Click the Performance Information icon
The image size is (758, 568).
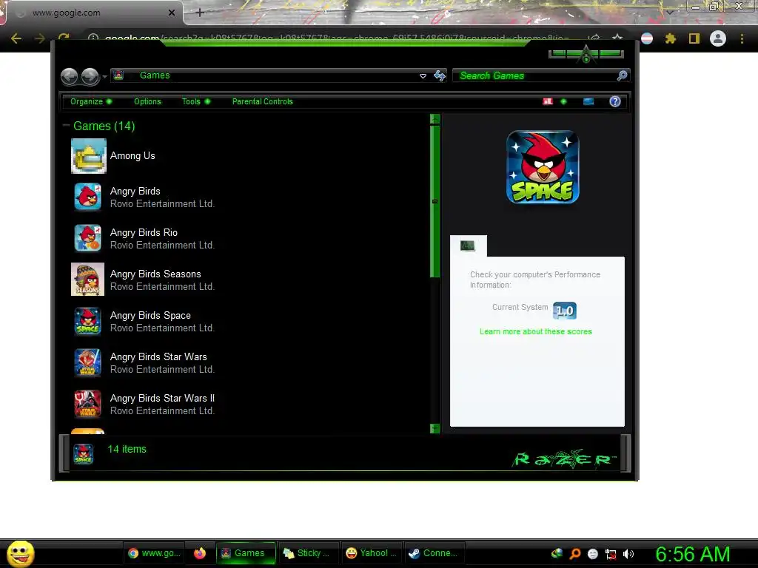coord(468,246)
